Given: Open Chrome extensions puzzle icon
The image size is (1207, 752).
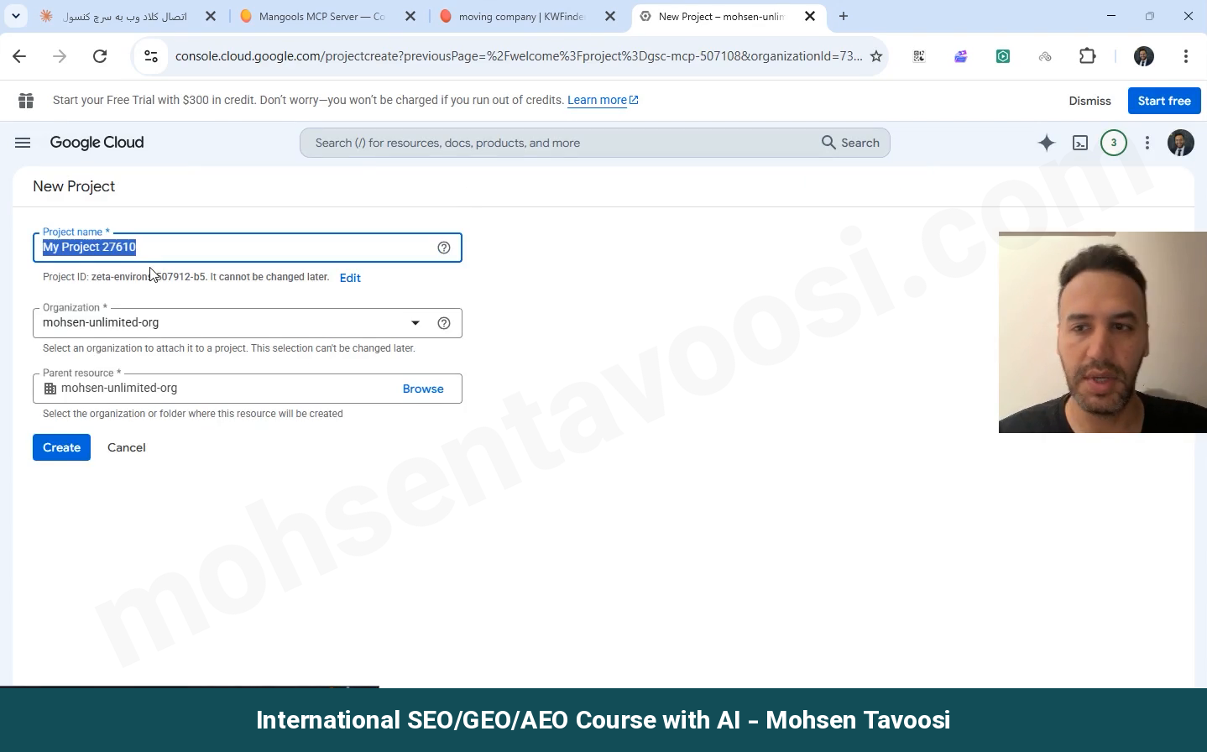Looking at the screenshot, I should (x=1088, y=56).
